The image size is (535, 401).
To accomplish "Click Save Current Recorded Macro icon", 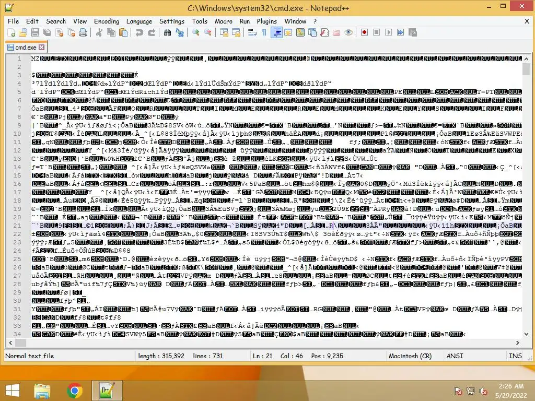I will tap(413, 32).
